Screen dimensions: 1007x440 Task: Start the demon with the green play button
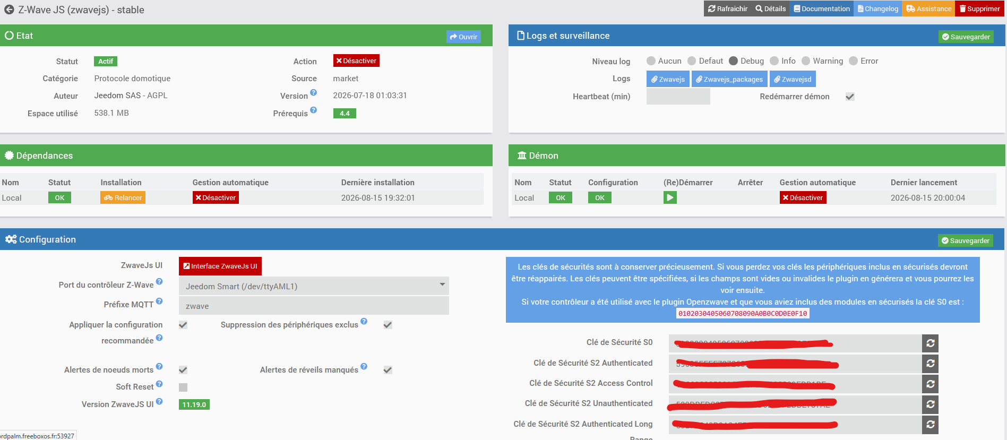(670, 197)
